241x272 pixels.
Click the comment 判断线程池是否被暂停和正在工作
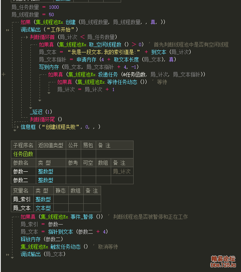point(151,217)
